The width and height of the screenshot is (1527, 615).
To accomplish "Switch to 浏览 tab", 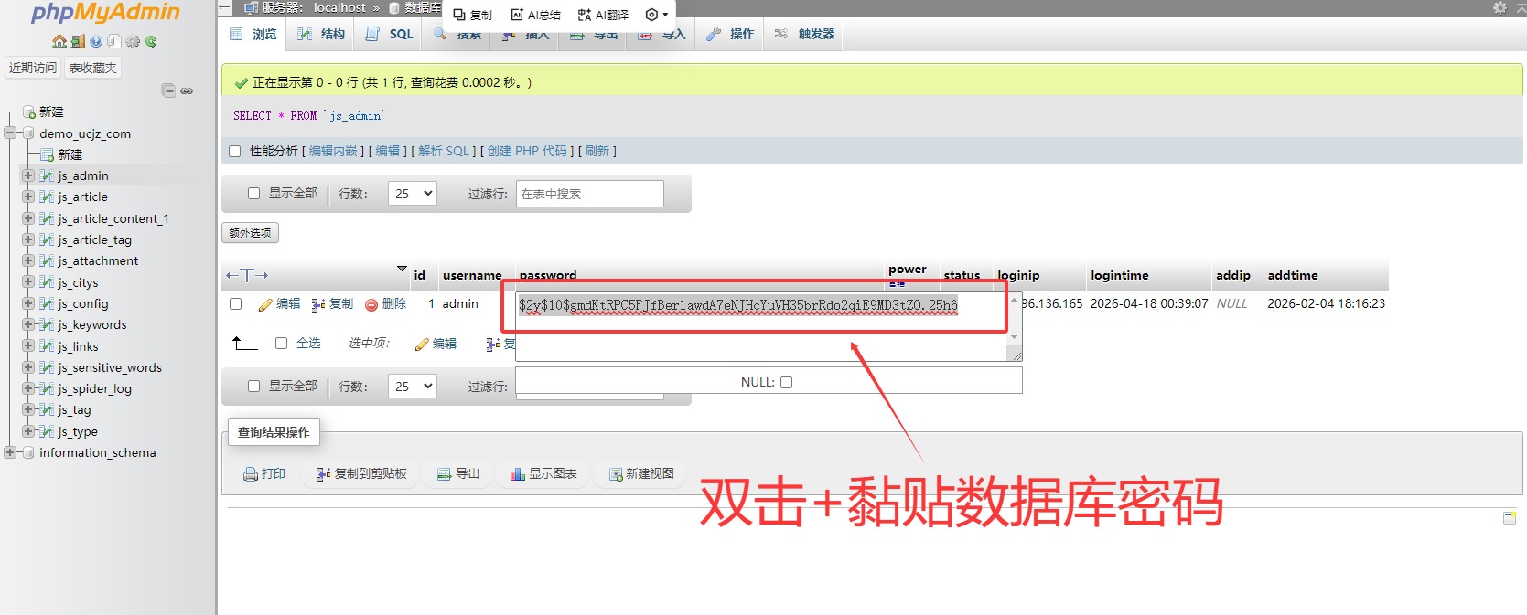I will tap(254, 34).
